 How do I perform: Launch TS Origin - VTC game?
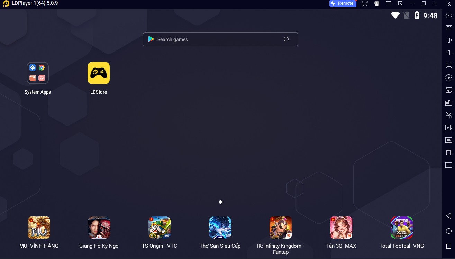[160, 228]
